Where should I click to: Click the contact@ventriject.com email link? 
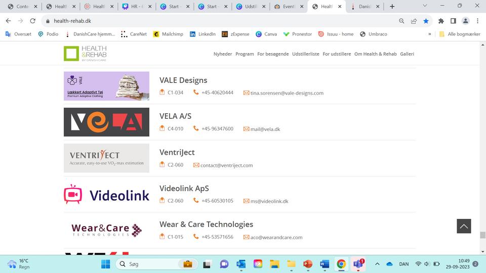point(226,165)
